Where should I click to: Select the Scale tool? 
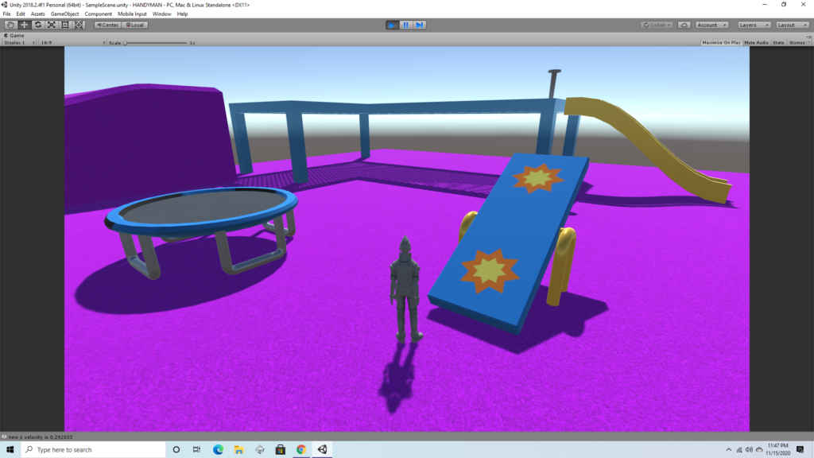click(x=51, y=25)
